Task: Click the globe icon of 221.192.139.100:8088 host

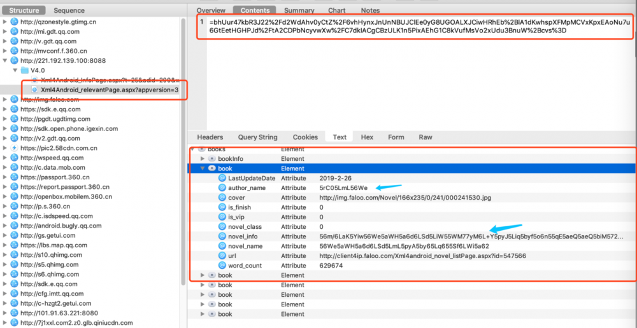Action: (x=15, y=61)
